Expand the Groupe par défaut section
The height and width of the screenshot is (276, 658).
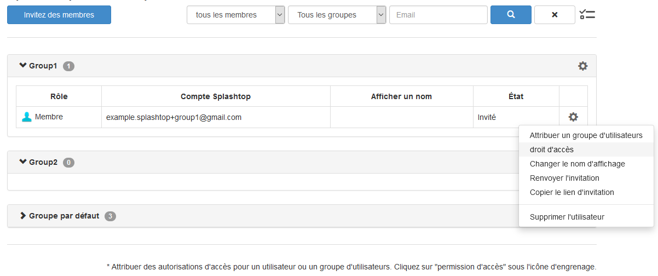(23, 216)
